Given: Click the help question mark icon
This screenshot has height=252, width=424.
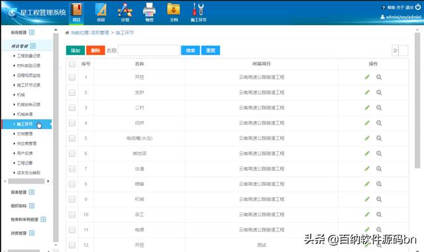Looking at the screenshot, I should pyautogui.click(x=383, y=7).
